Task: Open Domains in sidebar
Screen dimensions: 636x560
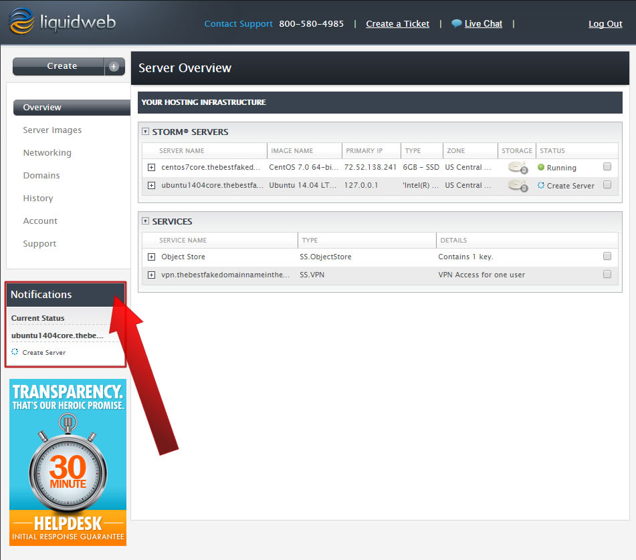Action: 41,176
